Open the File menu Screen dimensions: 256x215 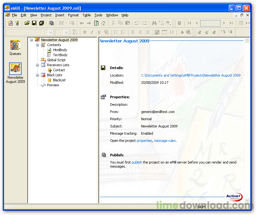coord(14,15)
